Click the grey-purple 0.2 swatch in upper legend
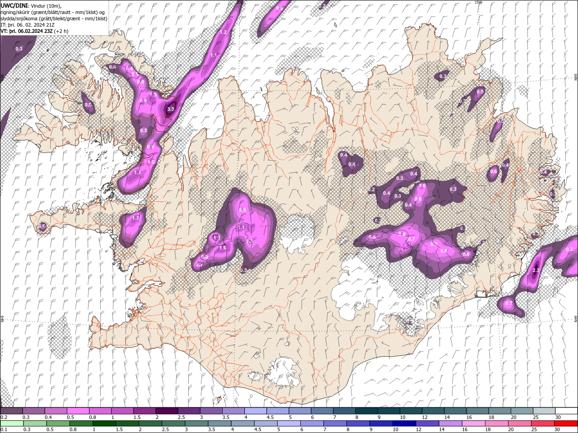The height and width of the screenshot is (433, 578). click(x=11, y=411)
